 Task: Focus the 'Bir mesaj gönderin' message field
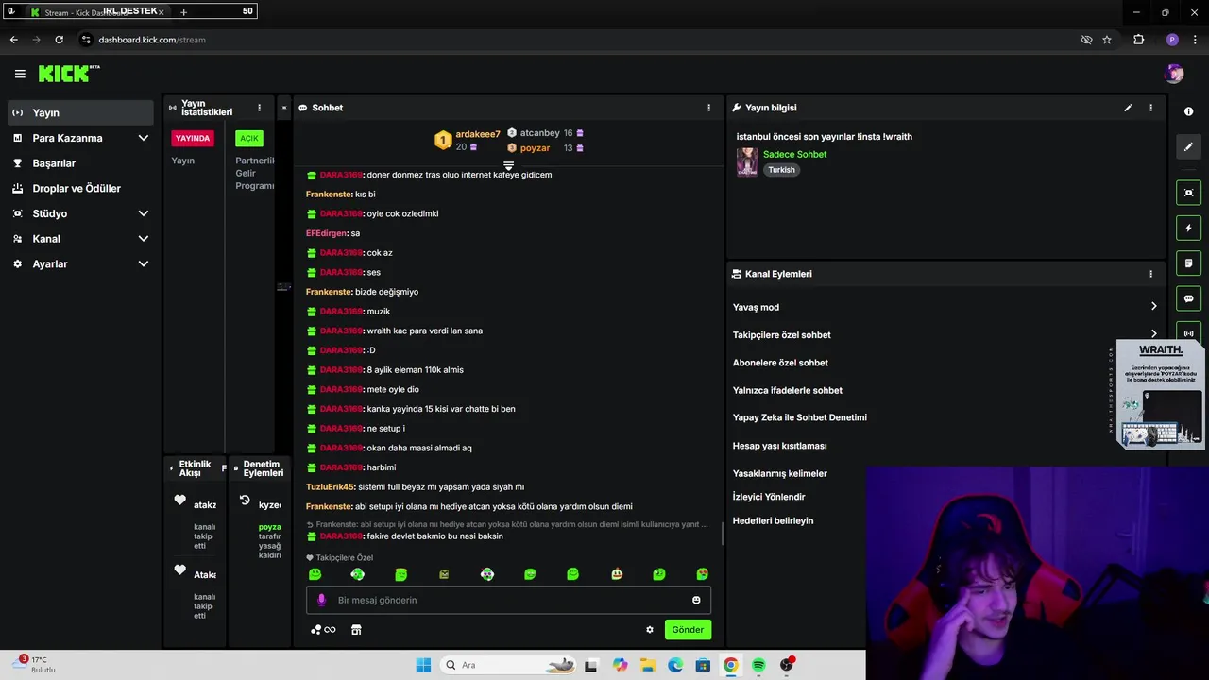click(x=508, y=600)
